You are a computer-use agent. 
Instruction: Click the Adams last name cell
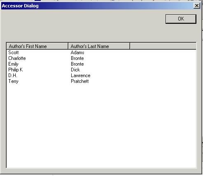(77, 53)
